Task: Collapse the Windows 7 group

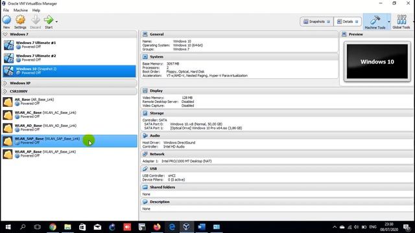Action: tap(5, 34)
